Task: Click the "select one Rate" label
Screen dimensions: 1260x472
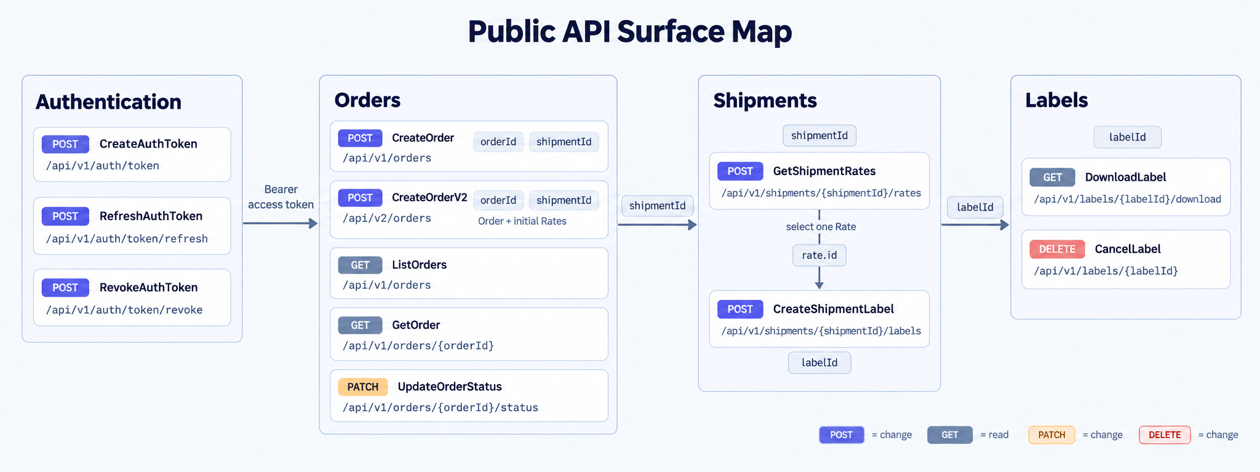Action: [x=821, y=227]
